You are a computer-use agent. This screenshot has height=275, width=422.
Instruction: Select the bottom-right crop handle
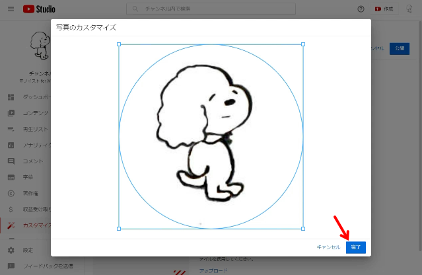(x=303, y=229)
